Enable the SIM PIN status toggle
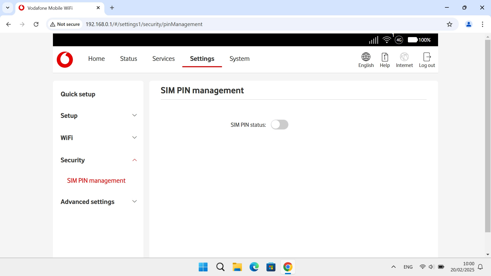Viewport: 491px width, 276px height. point(280,125)
